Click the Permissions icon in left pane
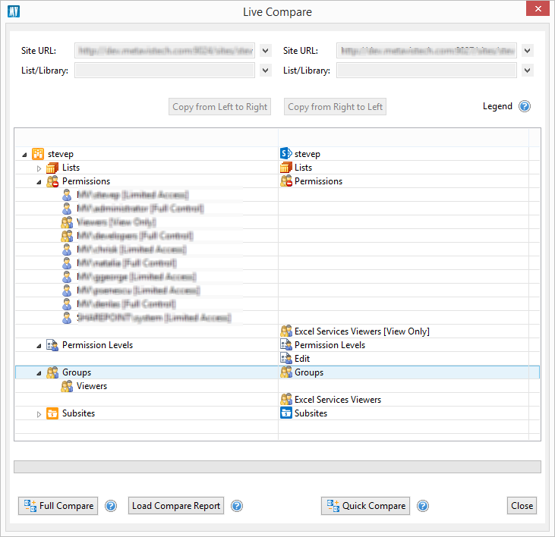The height and width of the screenshot is (537, 555). (52, 181)
